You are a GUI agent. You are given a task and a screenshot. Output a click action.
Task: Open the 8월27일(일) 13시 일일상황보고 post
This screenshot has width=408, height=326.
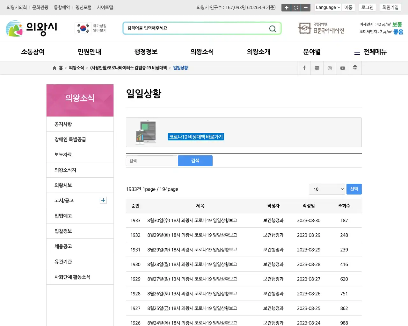[192, 279]
